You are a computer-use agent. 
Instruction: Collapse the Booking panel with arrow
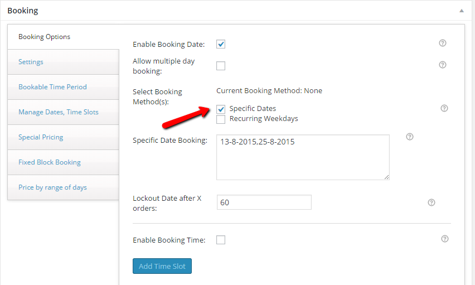click(x=462, y=11)
